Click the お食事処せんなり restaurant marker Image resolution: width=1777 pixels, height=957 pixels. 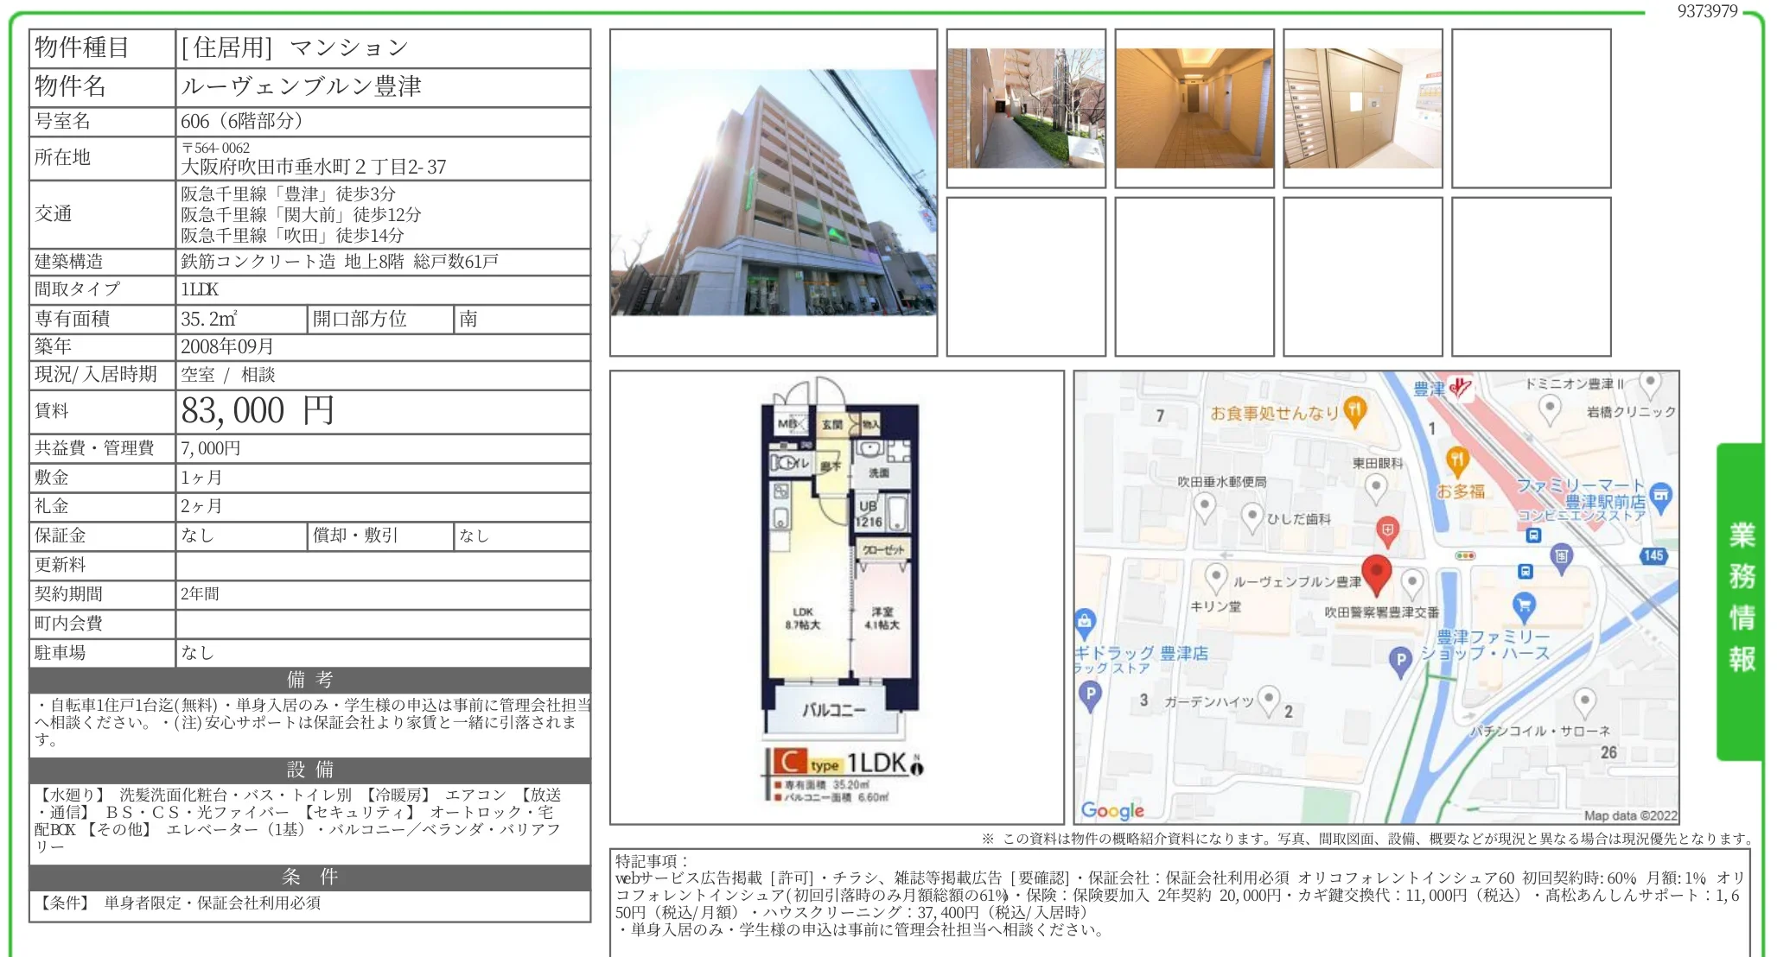(1355, 411)
